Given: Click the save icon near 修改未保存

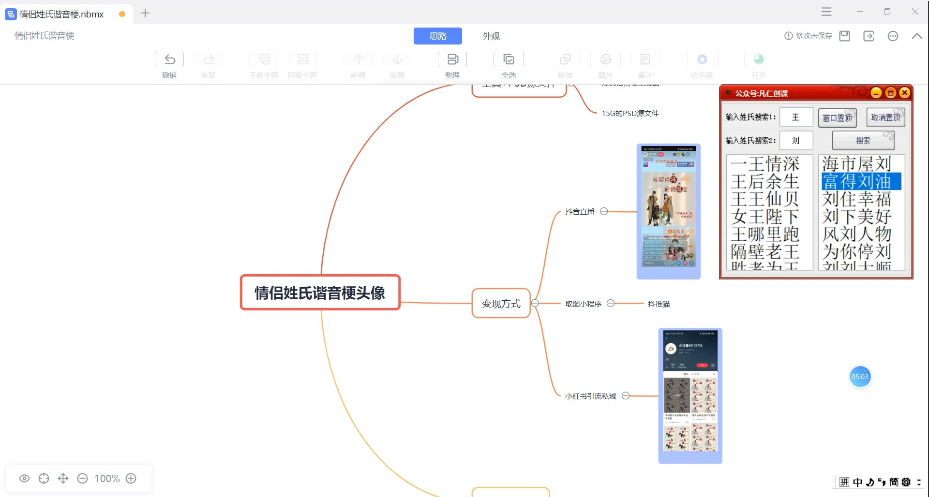Looking at the screenshot, I should tap(844, 36).
